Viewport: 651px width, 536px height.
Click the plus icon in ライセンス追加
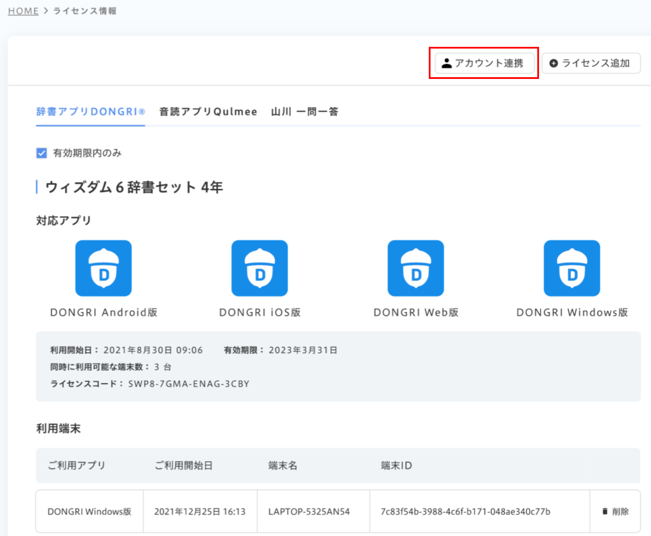point(553,63)
